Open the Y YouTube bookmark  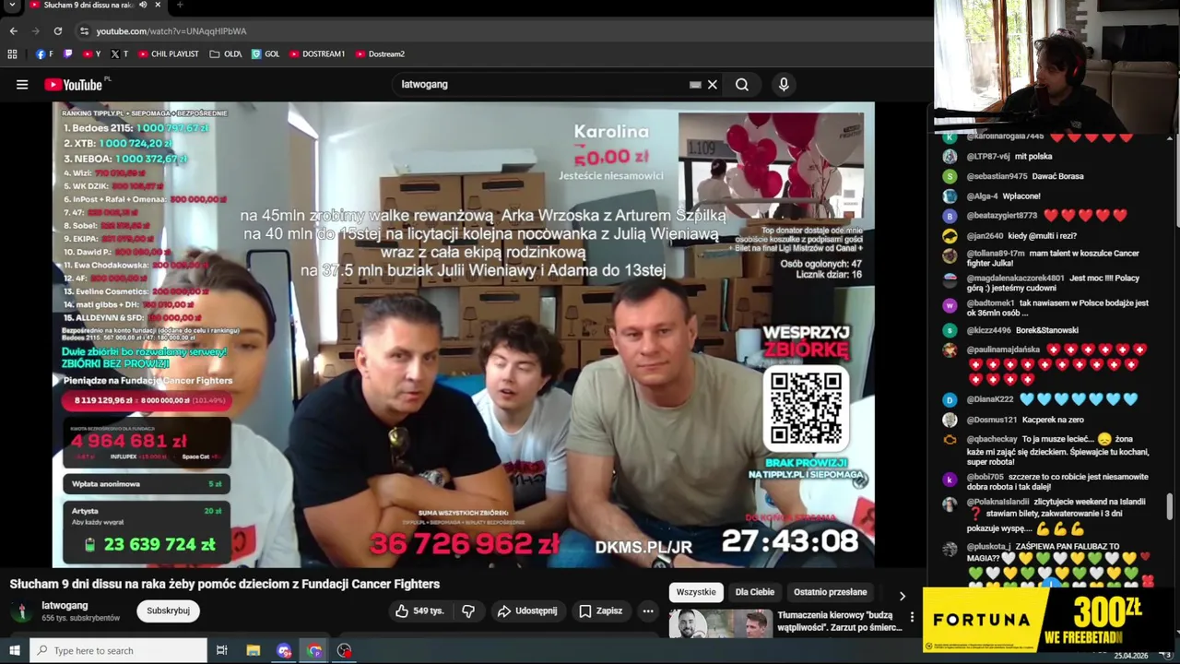[91, 54]
